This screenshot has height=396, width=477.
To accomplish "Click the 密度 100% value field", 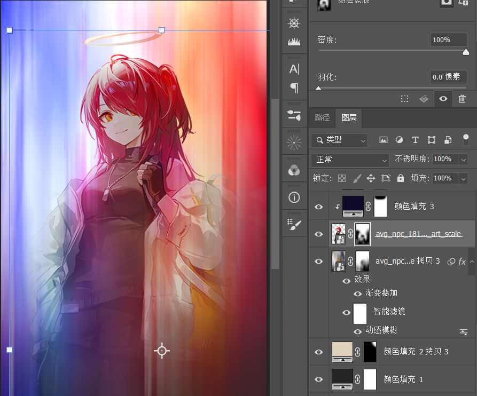I will coord(448,40).
